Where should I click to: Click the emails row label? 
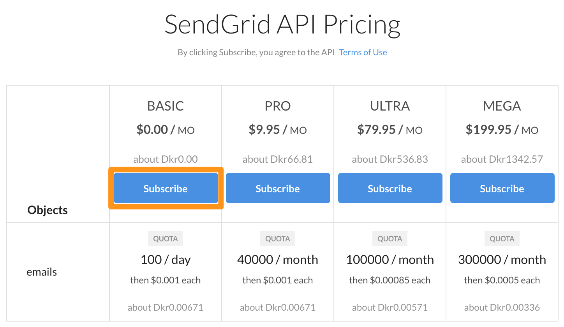42,272
